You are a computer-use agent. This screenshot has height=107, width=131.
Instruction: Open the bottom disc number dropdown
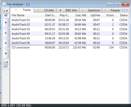pyautogui.click(x=6, y=62)
